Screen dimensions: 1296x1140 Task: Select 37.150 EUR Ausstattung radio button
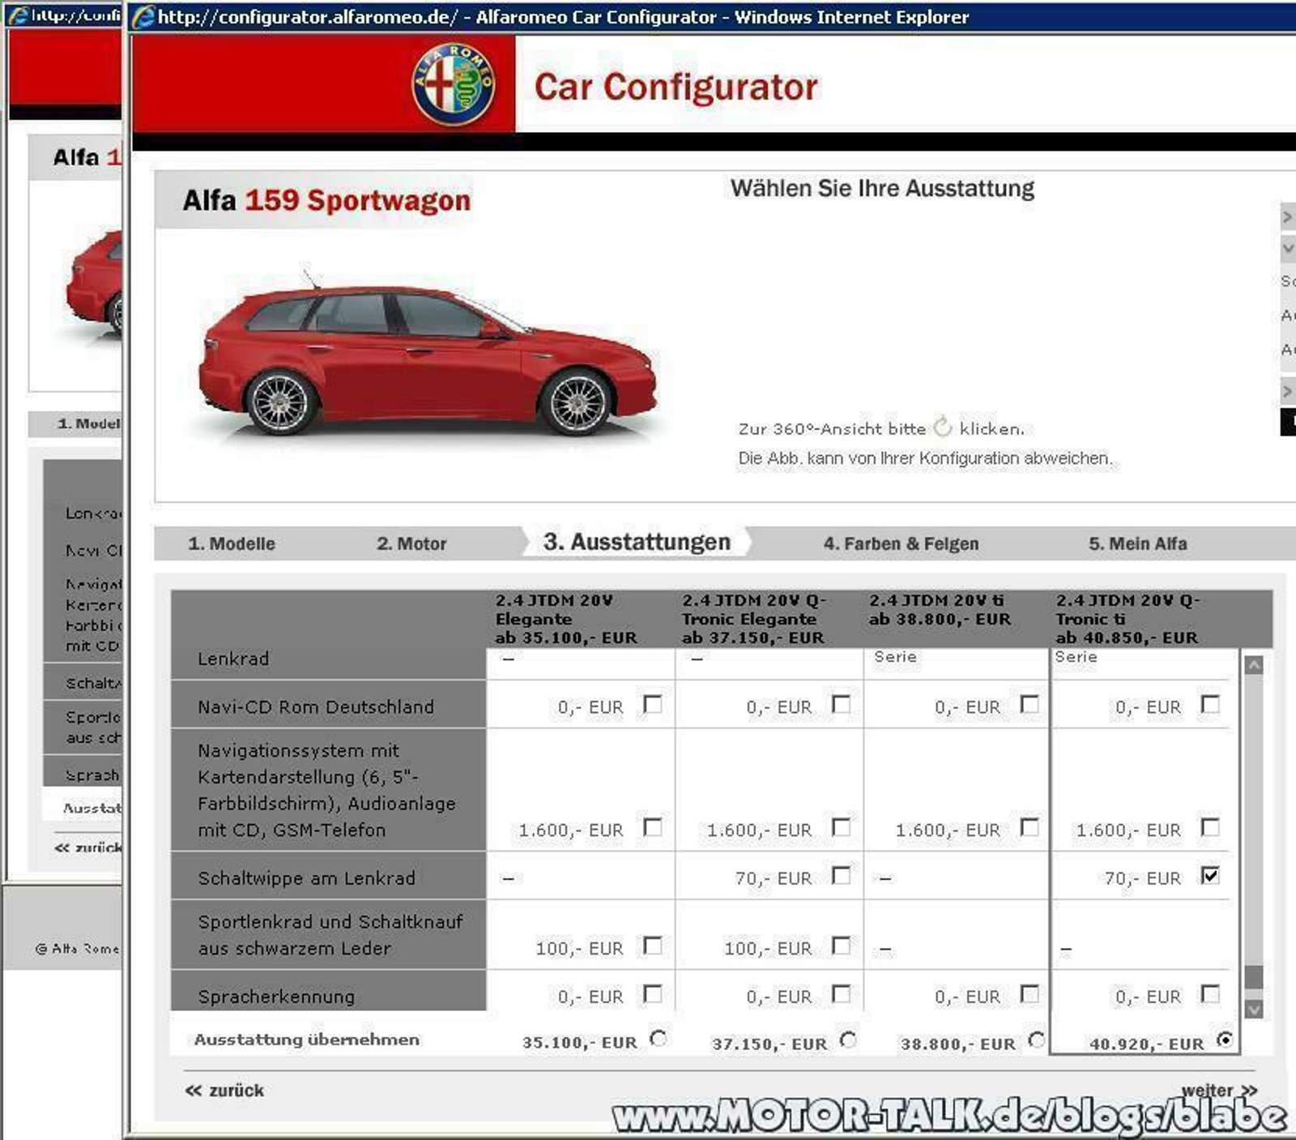tap(848, 1040)
